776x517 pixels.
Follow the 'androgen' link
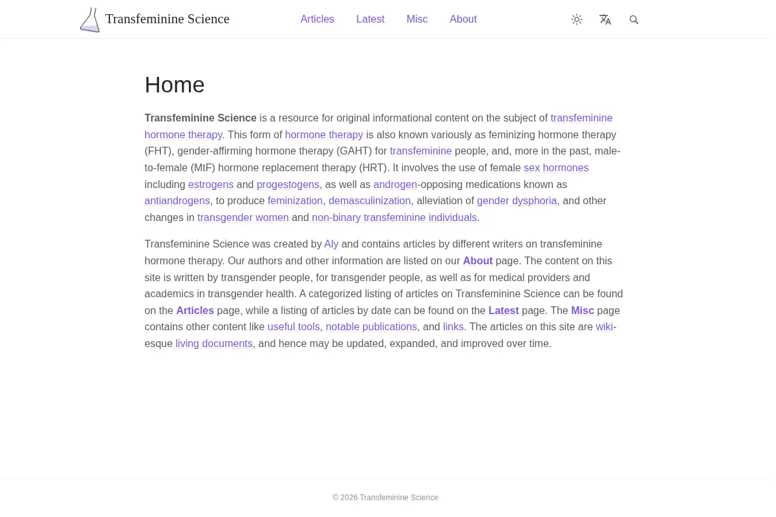(x=395, y=185)
